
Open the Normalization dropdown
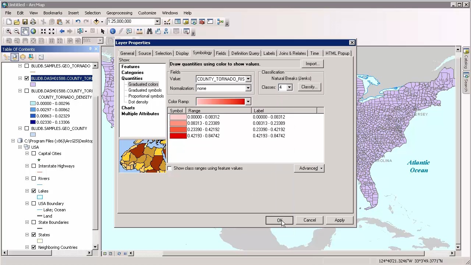[248, 88]
